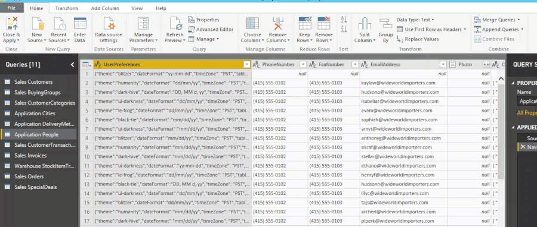Click Replace Values

pos(418,39)
